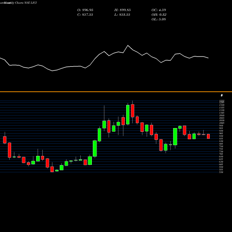Click the 'OH: 0.32' reading
The width and height of the screenshot is (232, 232).
click(159, 15)
